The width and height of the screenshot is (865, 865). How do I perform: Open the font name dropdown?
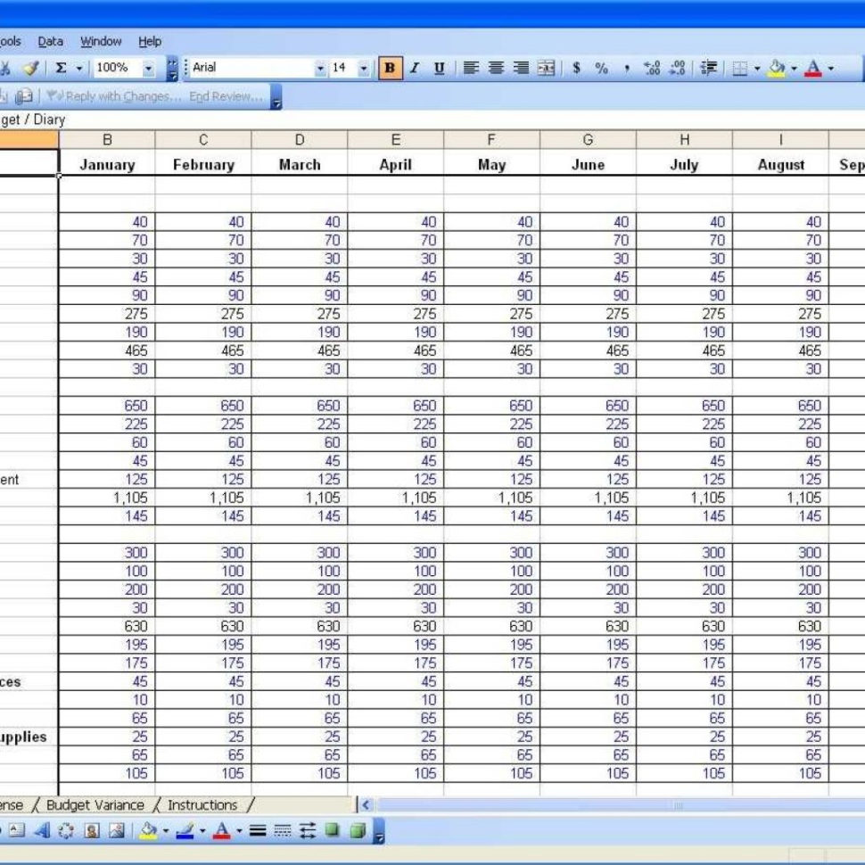[x=322, y=68]
